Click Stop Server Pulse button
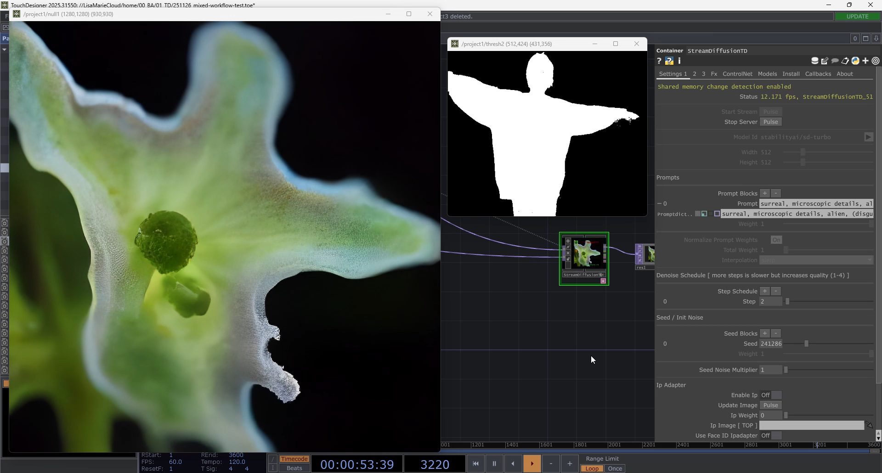 click(770, 122)
